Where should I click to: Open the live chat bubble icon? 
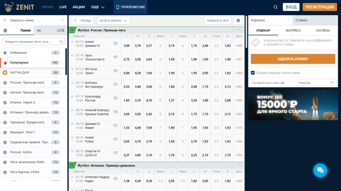pyautogui.click(x=320, y=170)
